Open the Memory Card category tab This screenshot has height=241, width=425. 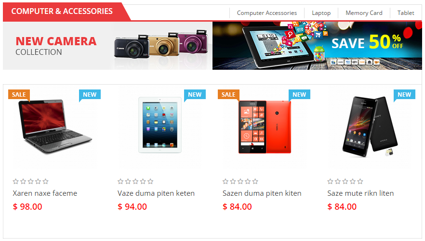tap(364, 13)
